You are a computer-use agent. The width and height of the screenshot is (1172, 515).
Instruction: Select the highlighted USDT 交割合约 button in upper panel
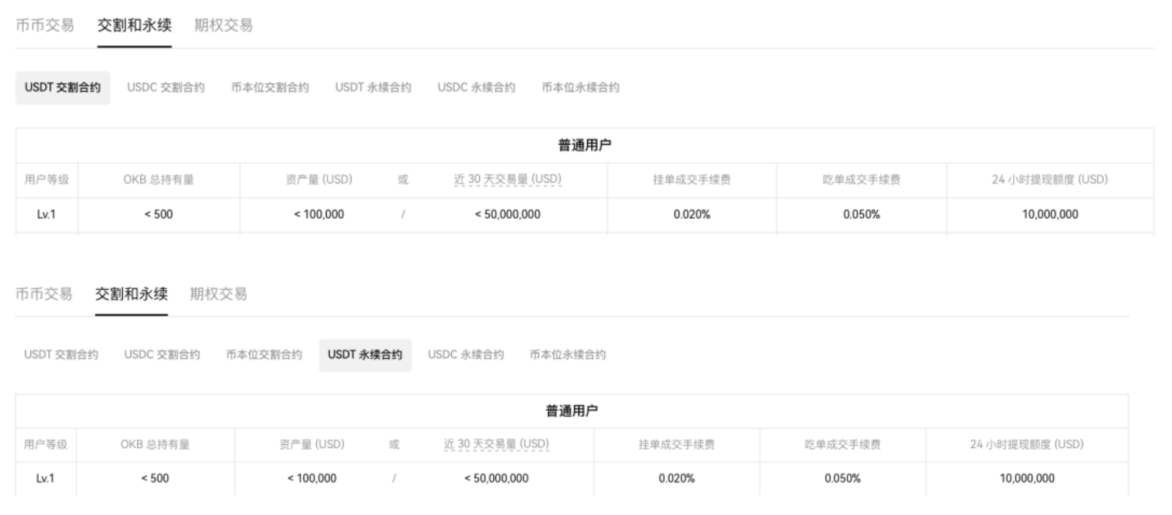[x=62, y=87]
